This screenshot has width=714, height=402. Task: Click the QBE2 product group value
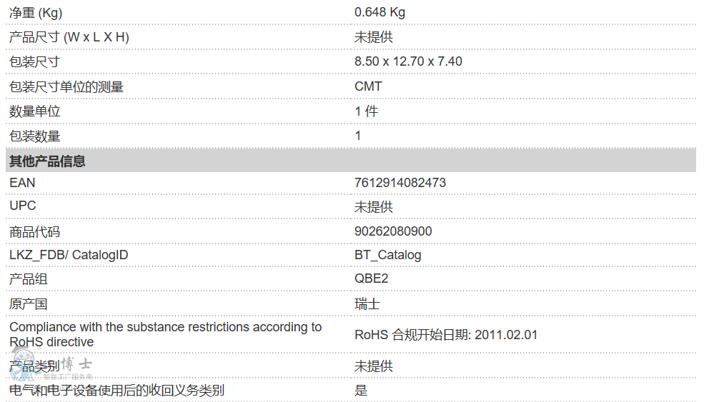pos(371,278)
